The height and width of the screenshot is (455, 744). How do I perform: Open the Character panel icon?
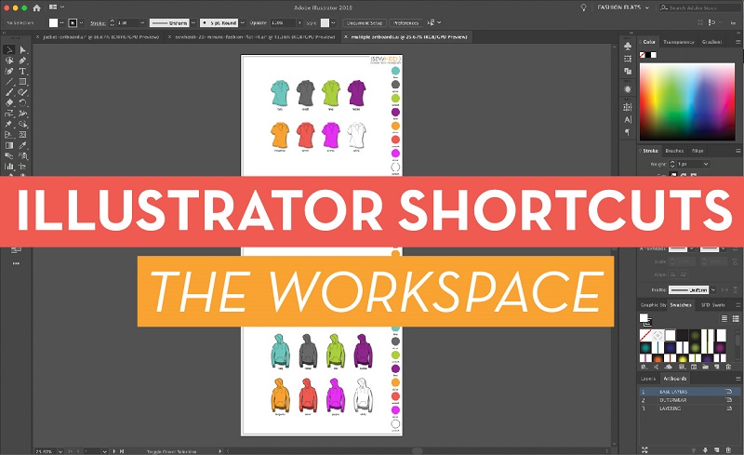coord(628,120)
